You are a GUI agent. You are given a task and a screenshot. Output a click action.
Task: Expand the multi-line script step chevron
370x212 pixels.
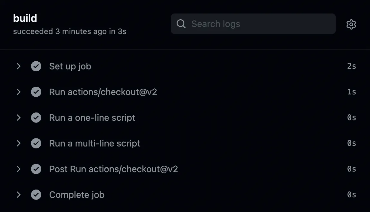click(x=18, y=143)
